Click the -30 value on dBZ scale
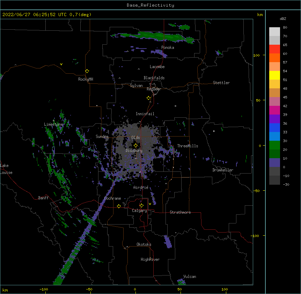 pyautogui.click(x=286, y=185)
